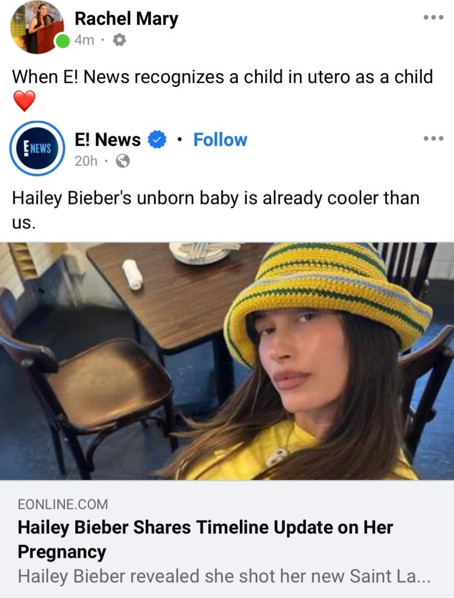Follow the E! News page

pyautogui.click(x=221, y=140)
